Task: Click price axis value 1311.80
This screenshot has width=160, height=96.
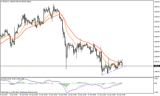Action: pos(157,32)
